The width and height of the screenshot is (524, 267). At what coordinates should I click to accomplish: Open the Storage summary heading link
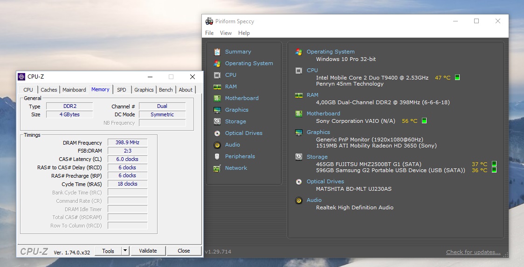click(x=317, y=157)
